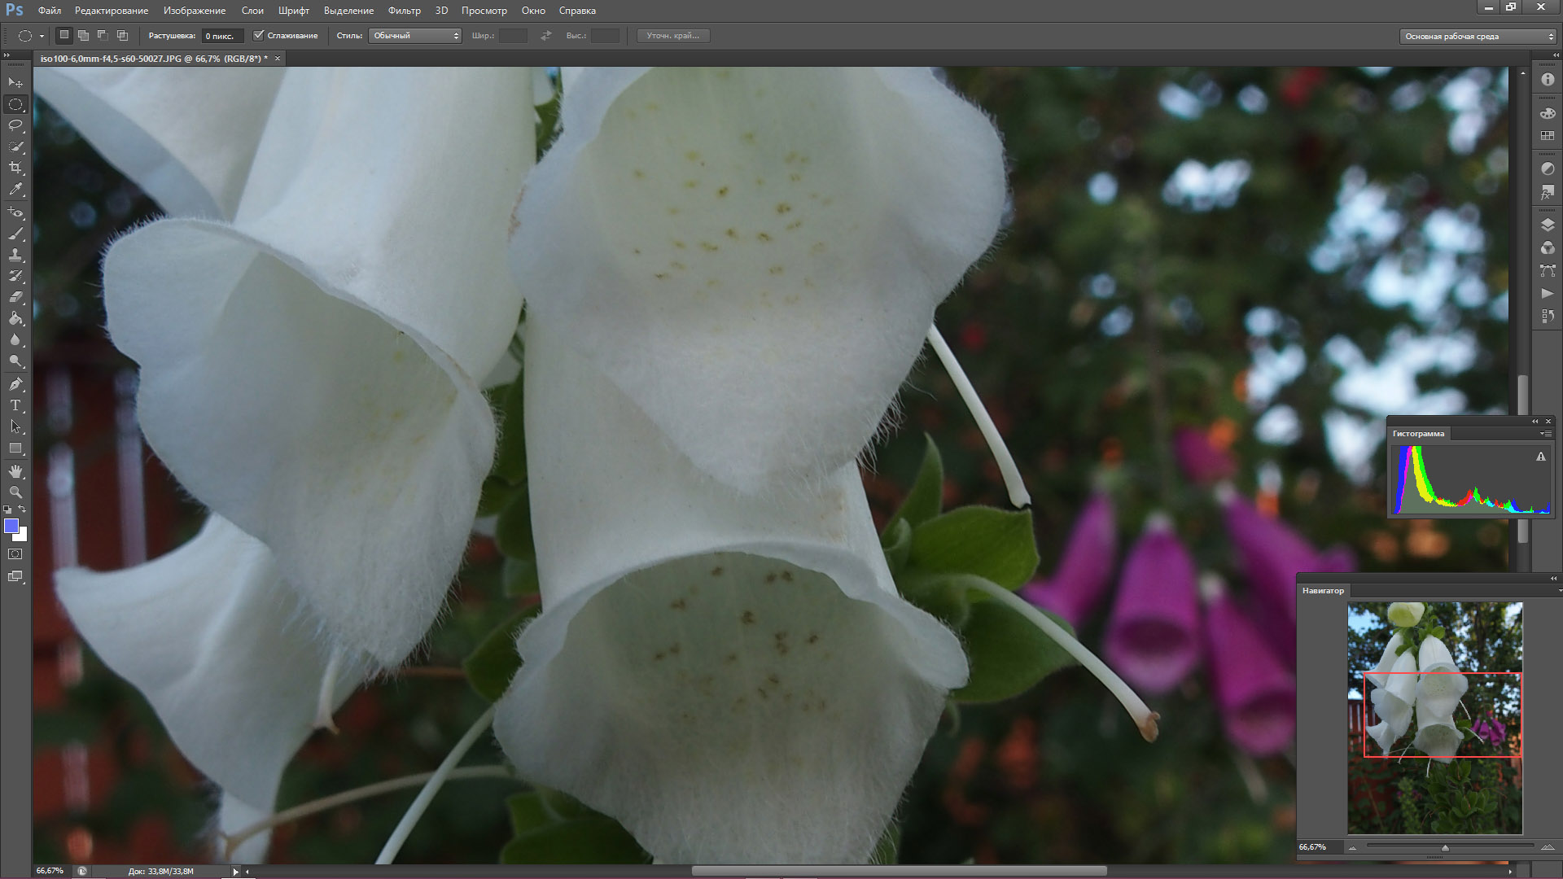Choose the Move tool
Image resolution: width=1563 pixels, height=879 pixels.
pos(15,83)
